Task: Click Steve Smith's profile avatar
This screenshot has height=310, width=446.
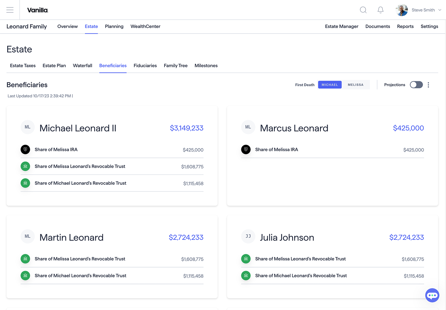Action: pos(402,10)
